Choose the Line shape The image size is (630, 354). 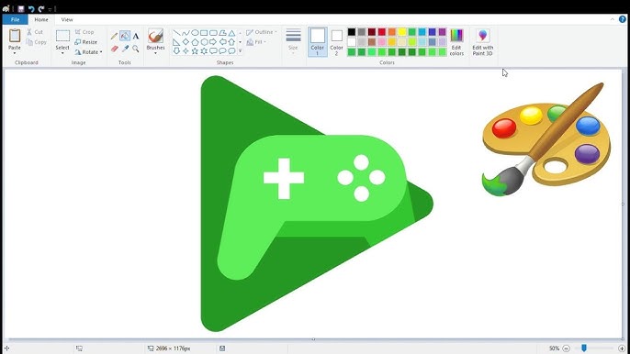click(x=176, y=33)
